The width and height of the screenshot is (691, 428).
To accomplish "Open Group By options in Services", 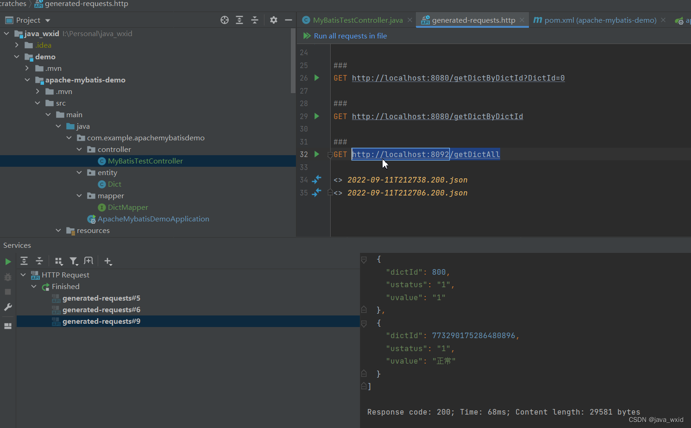I will tap(59, 261).
